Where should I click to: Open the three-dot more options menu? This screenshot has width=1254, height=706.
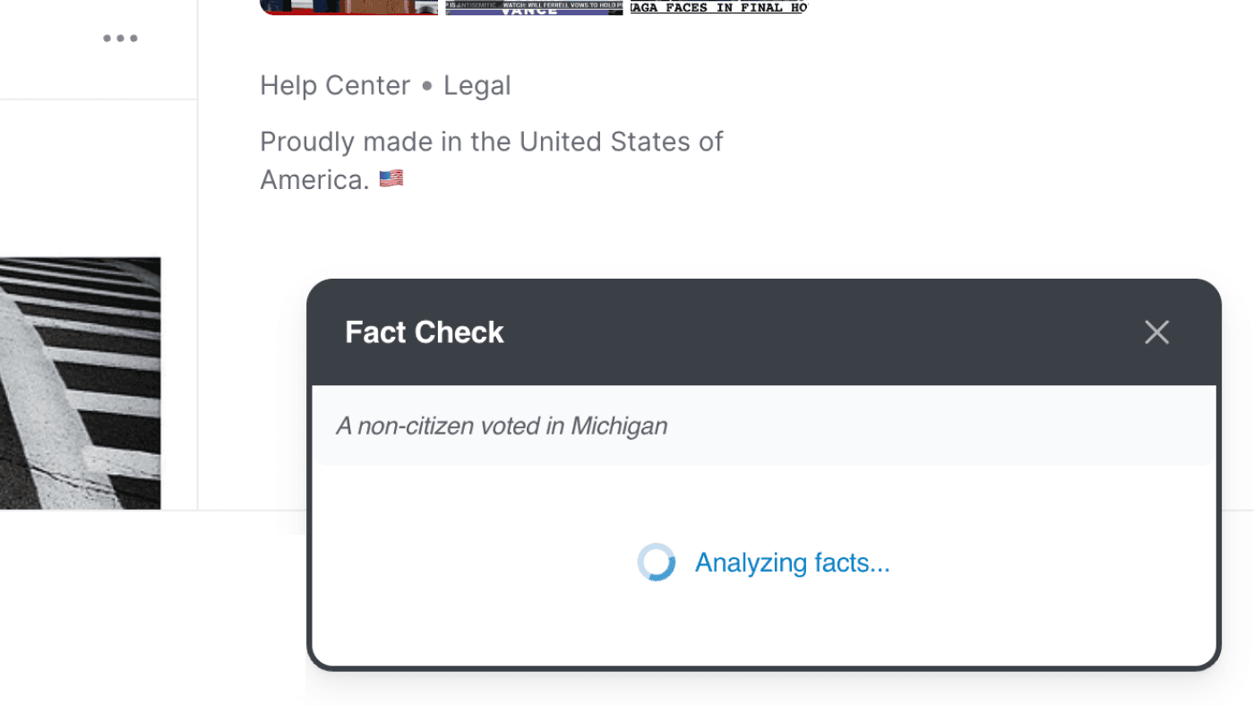click(120, 39)
